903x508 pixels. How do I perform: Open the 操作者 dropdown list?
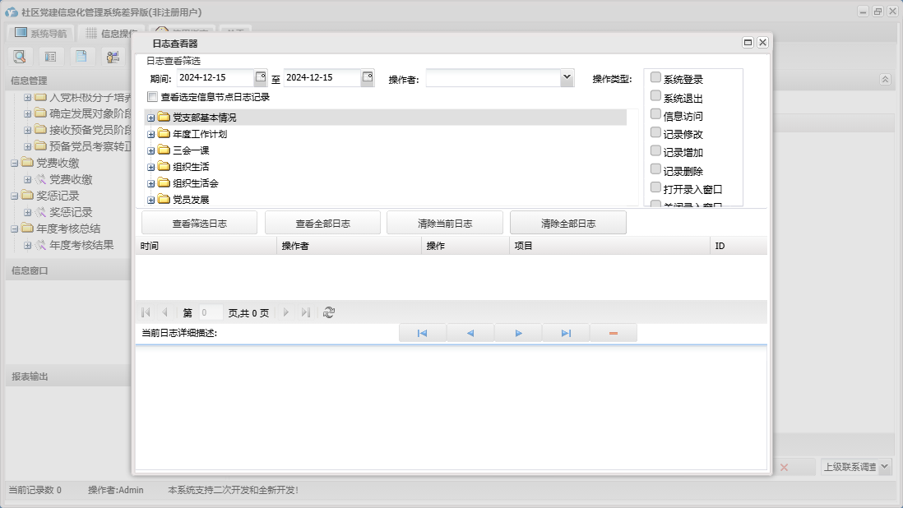(566, 77)
